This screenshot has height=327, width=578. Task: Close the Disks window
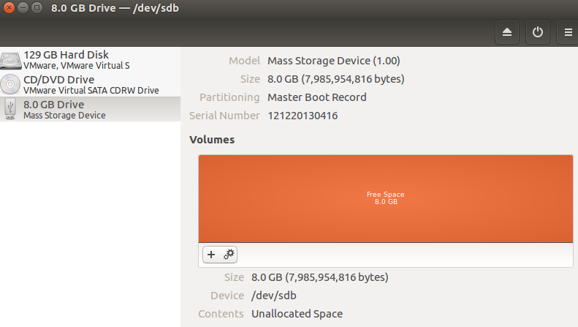[x=9, y=7]
